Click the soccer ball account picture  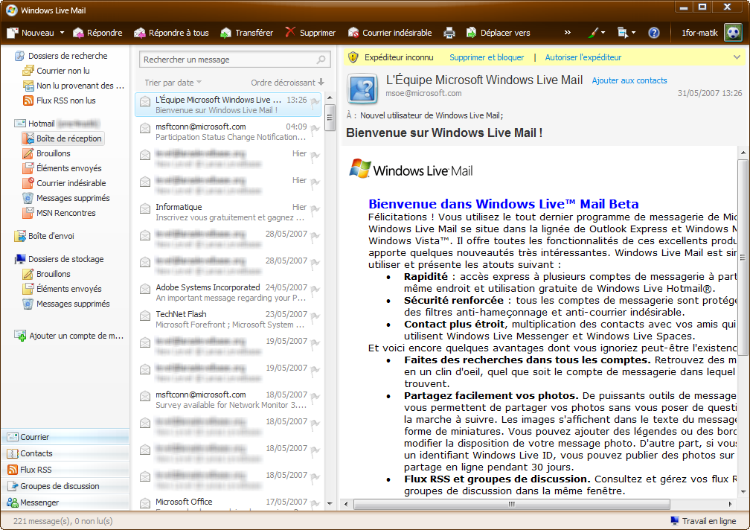[732, 33]
